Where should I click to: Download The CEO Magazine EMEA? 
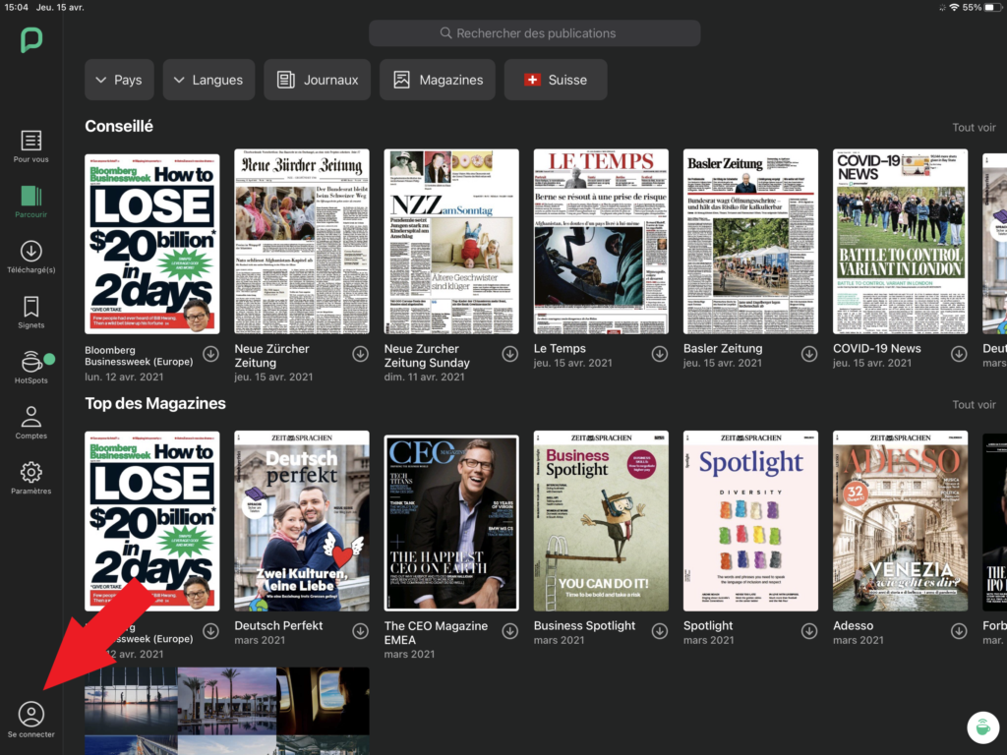(x=510, y=631)
